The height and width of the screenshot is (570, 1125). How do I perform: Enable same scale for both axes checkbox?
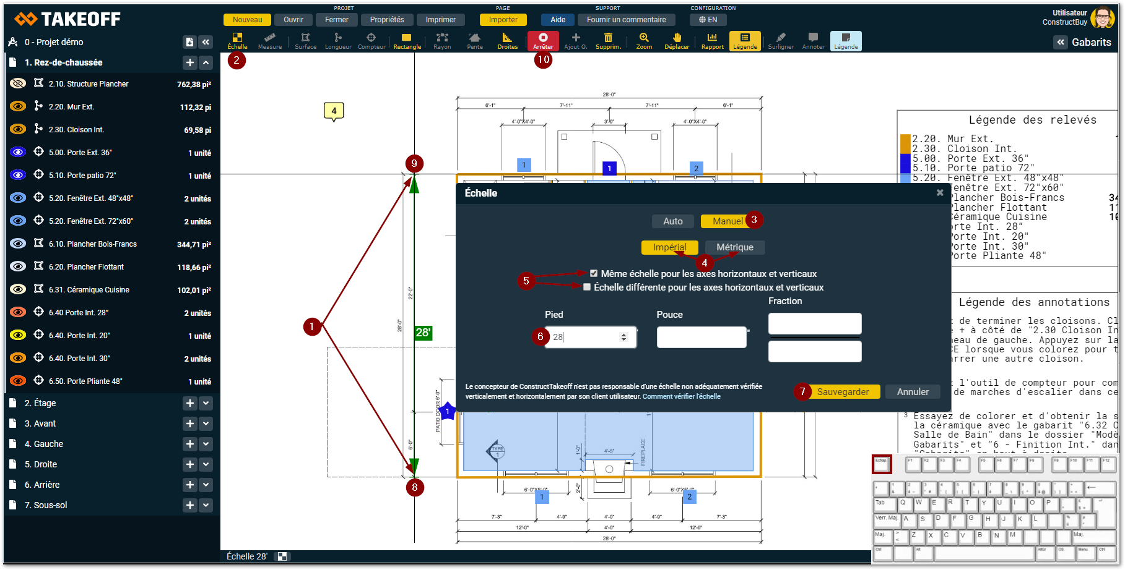pyautogui.click(x=594, y=273)
